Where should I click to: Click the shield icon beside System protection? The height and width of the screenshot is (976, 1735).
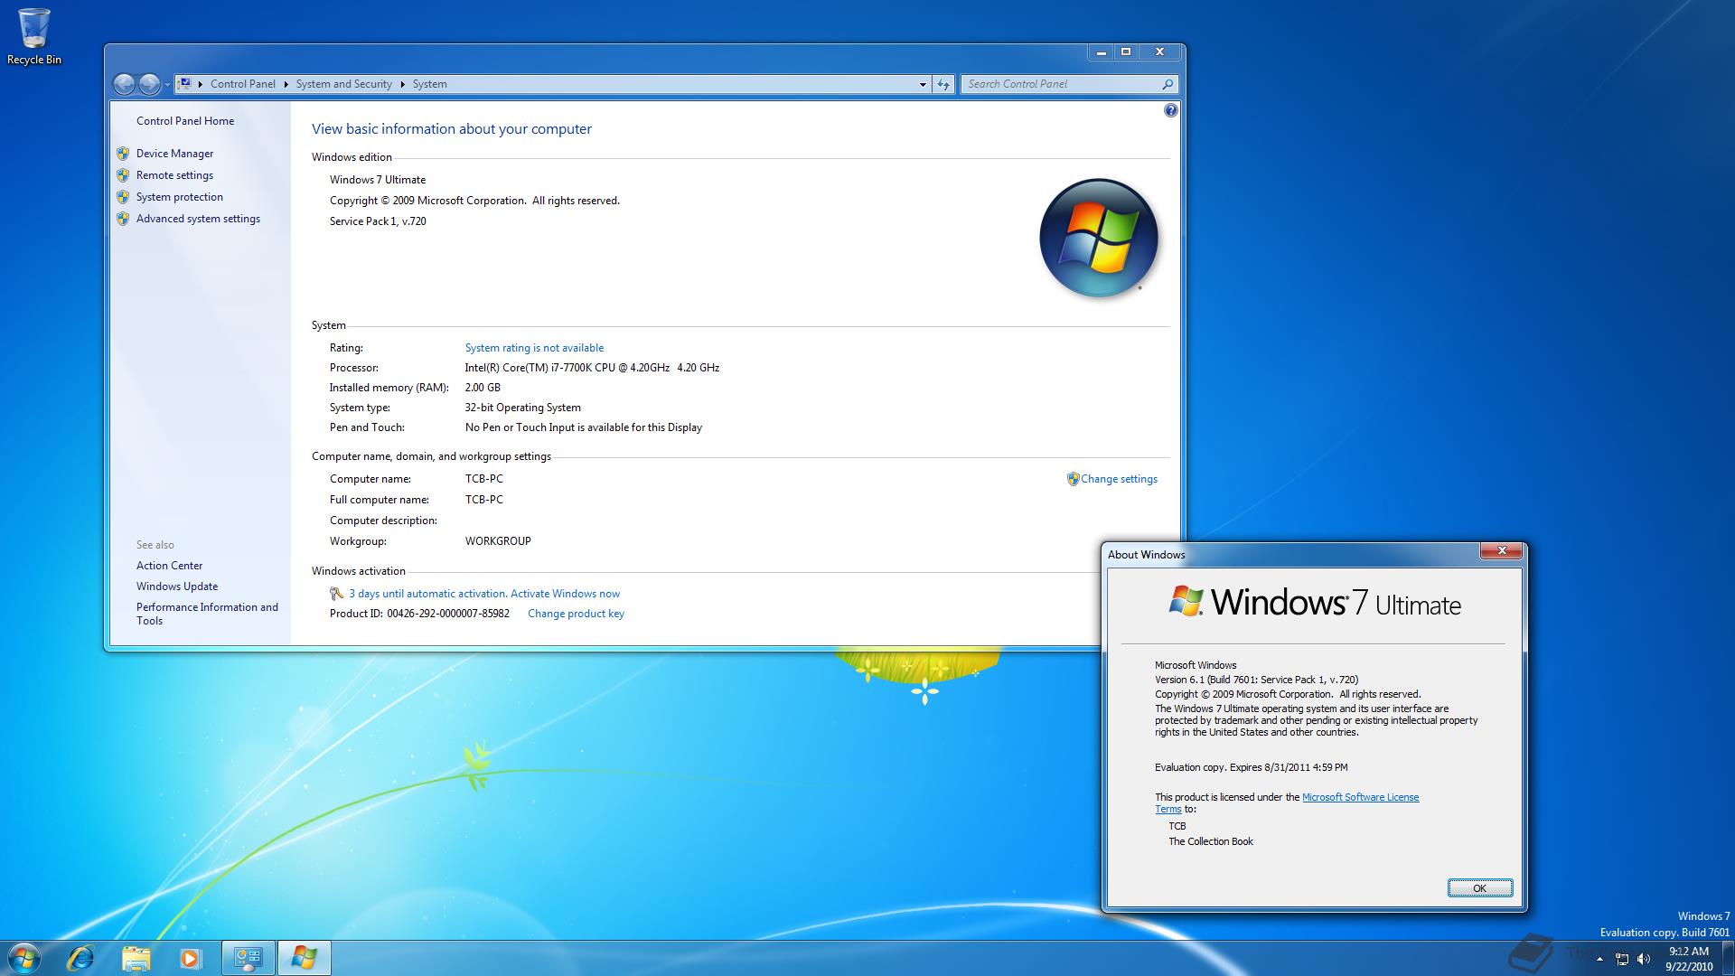[123, 197]
